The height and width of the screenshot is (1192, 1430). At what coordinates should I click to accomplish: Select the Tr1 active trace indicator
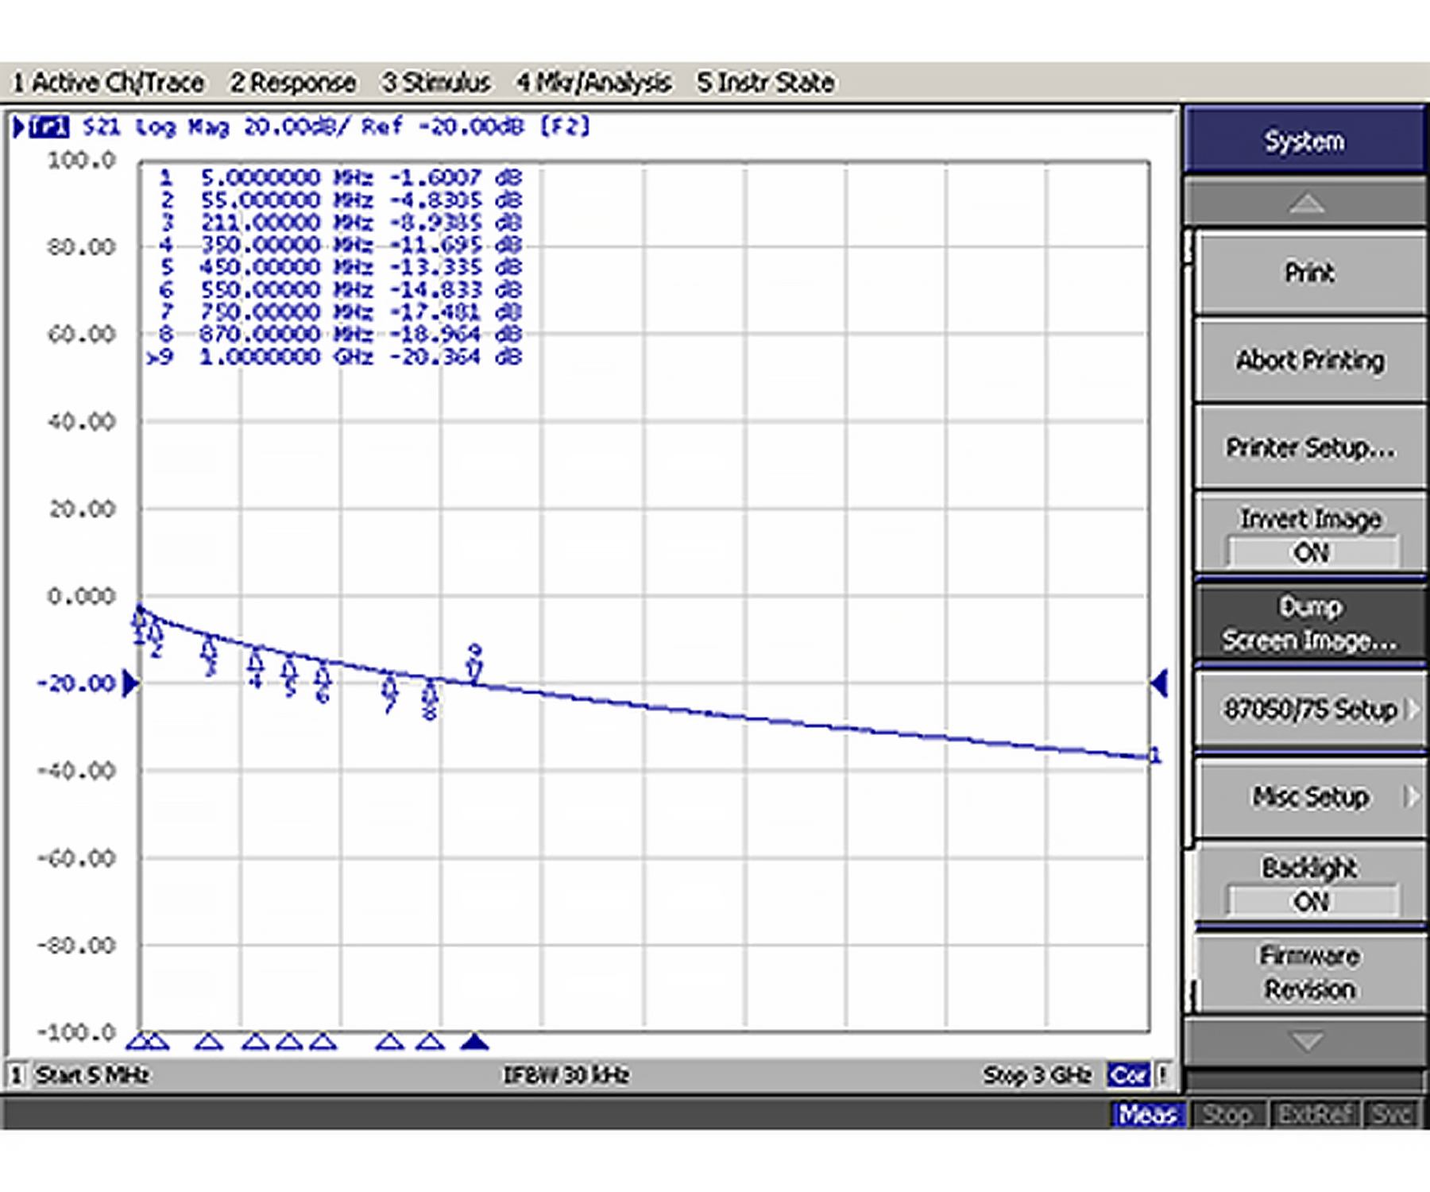[x=49, y=127]
